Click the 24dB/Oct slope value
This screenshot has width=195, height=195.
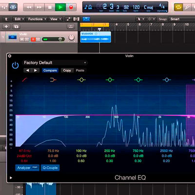24,156
